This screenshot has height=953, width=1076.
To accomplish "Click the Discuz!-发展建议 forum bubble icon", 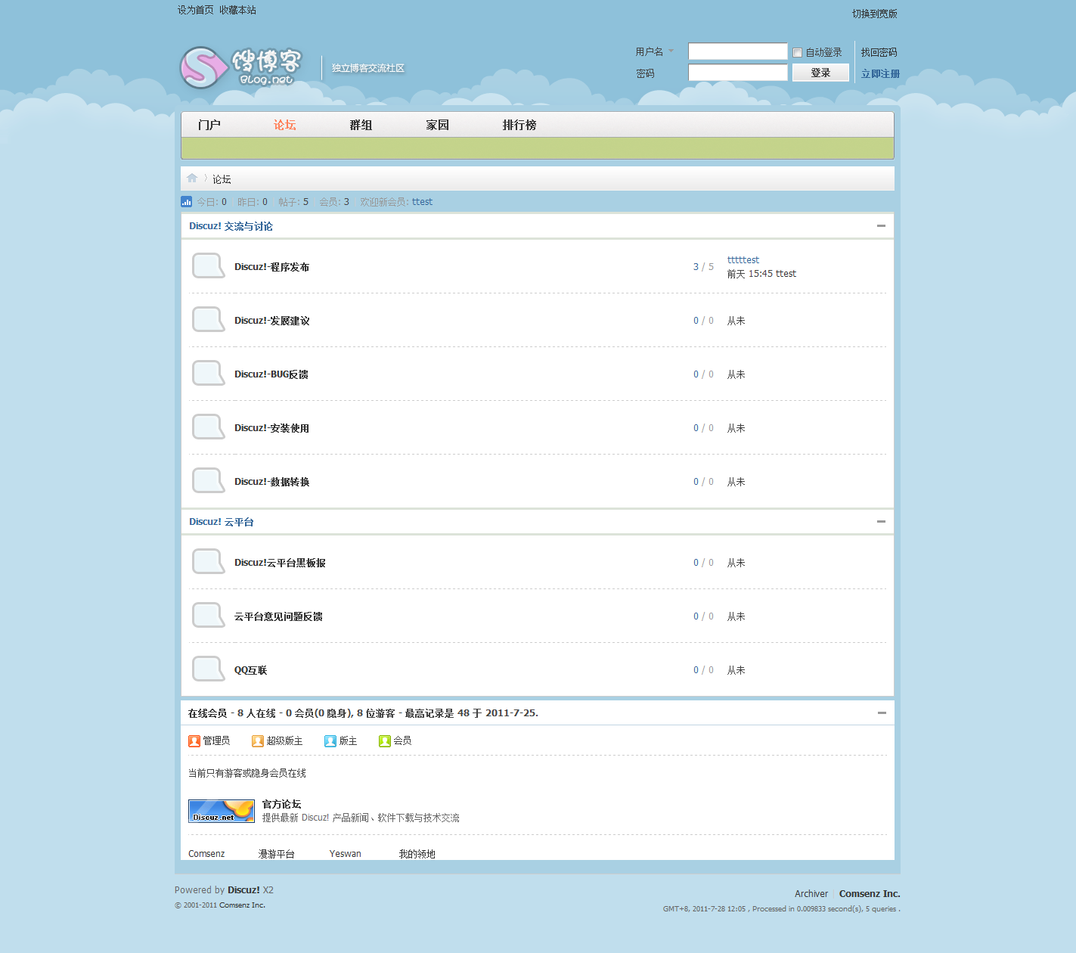I will pyautogui.click(x=208, y=320).
